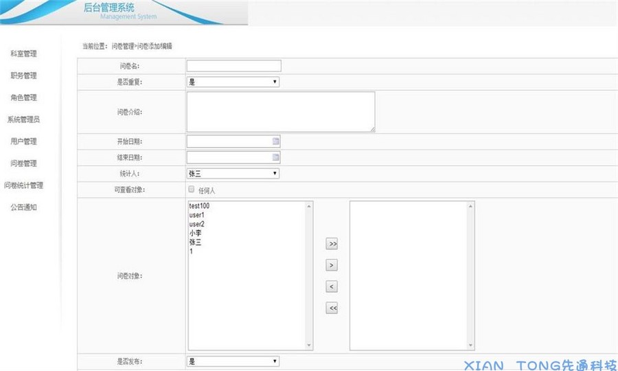Toggle the 任何人 checkbox
Screen dimensions: 618x371
tap(191, 189)
